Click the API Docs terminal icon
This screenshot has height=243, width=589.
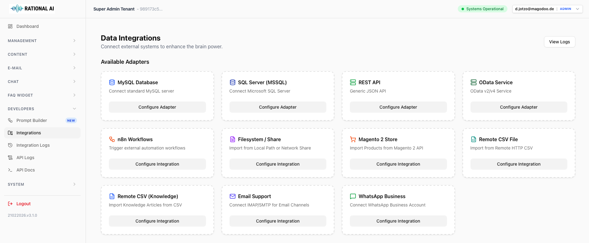click(10, 170)
